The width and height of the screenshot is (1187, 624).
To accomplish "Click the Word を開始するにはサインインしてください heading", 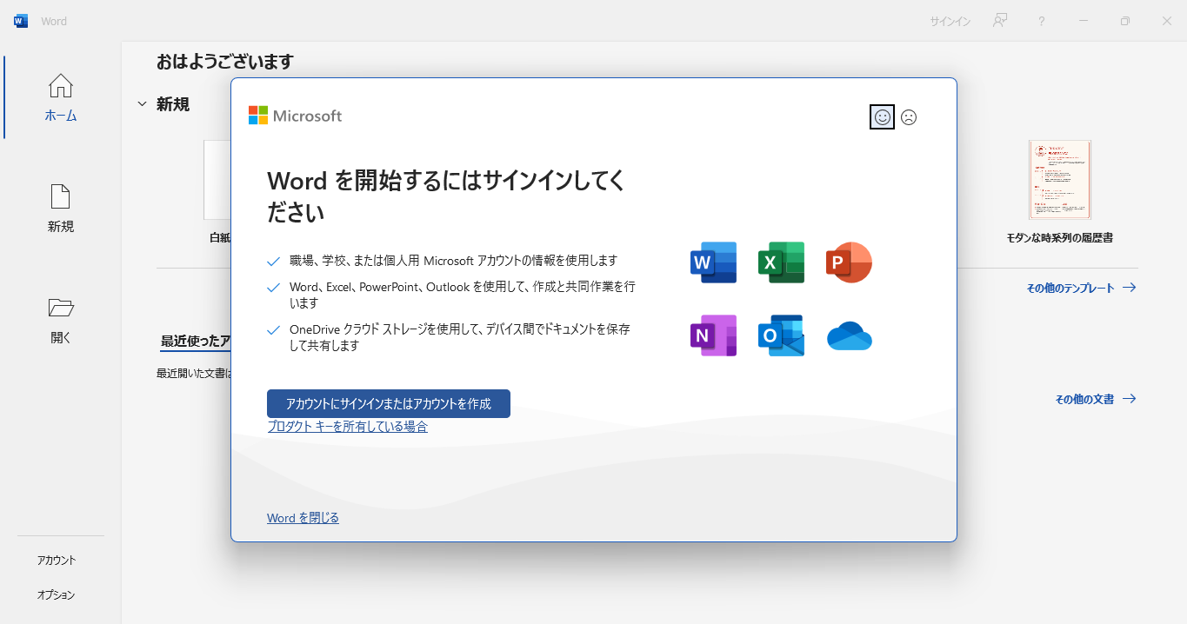I will [446, 196].
